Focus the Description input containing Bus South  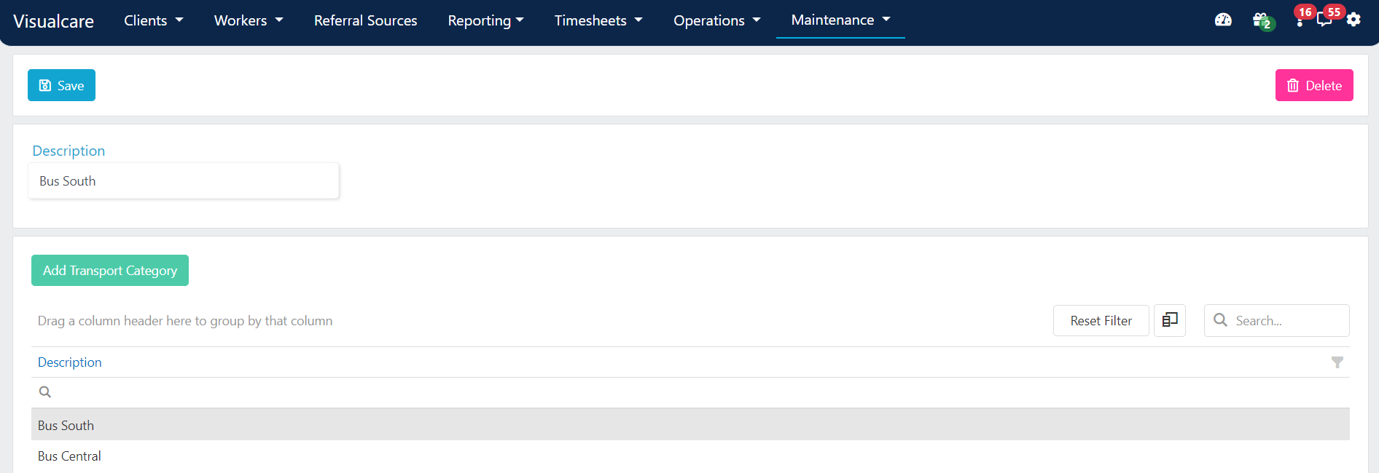184,180
